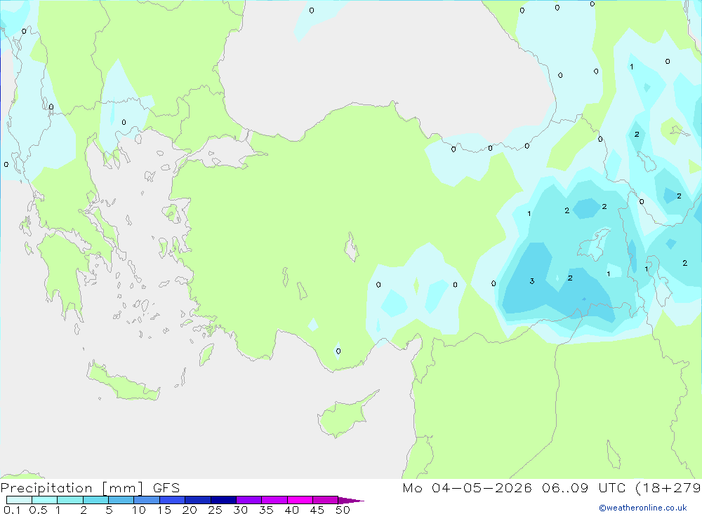Click the legend tick label '25'

[216, 510]
